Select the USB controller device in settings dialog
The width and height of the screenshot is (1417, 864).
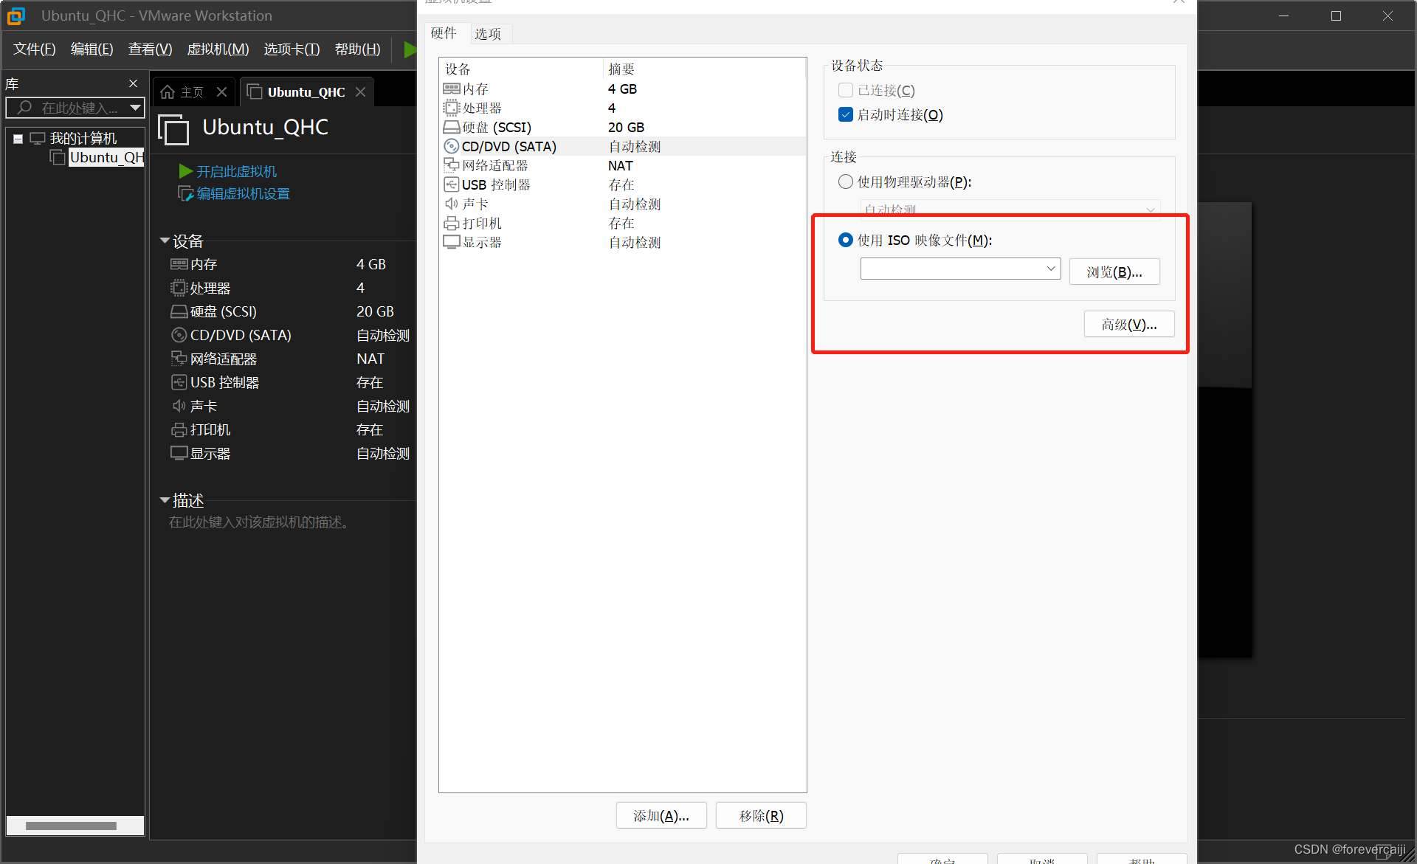[x=495, y=185]
